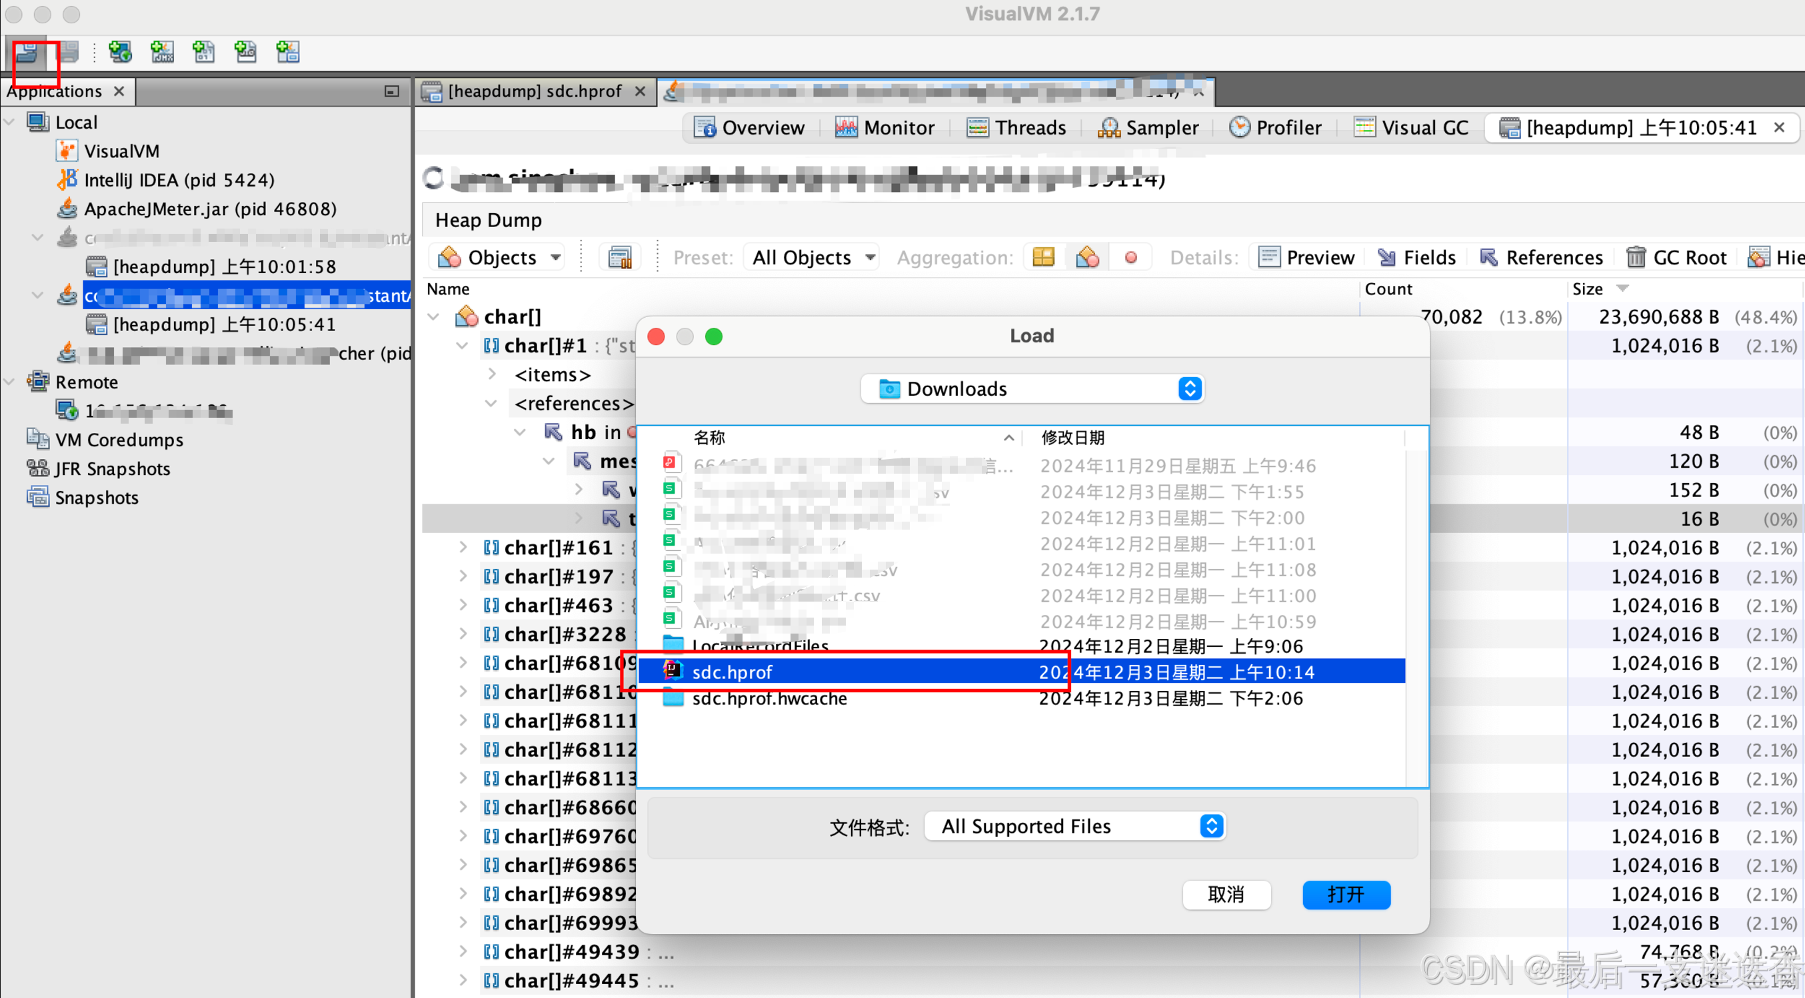Expand the char[]#161 tree node

tap(463, 548)
